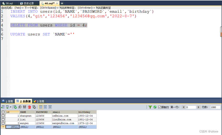This screenshot has height=135, width=222.
Task: Open the 历史记录 history tab
Action: coord(28,3)
